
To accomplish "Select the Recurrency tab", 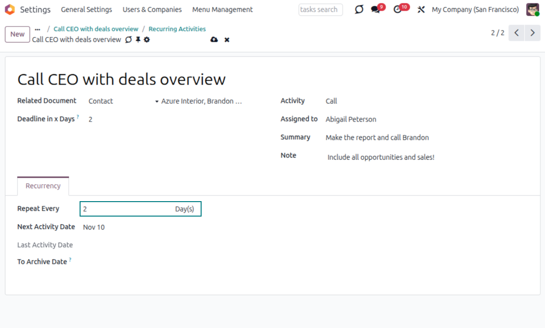I will coord(43,186).
